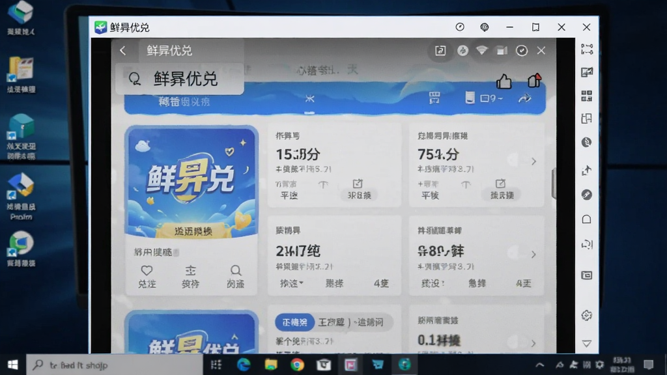Tap the thumbs-up like icon
The image size is (667, 375).
(x=504, y=81)
